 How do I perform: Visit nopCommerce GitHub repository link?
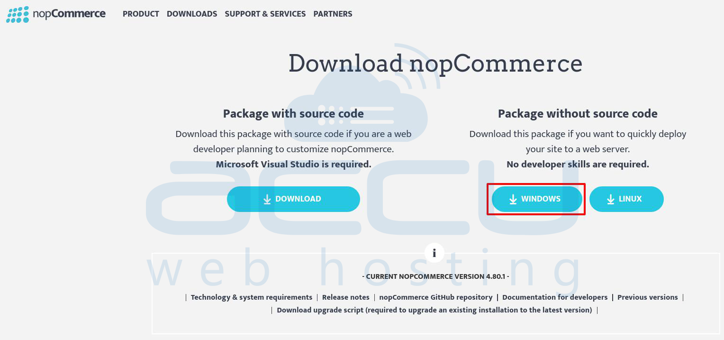[x=436, y=297]
